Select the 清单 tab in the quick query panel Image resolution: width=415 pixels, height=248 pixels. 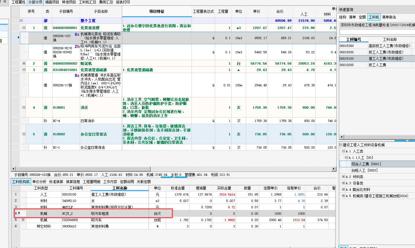353,17
